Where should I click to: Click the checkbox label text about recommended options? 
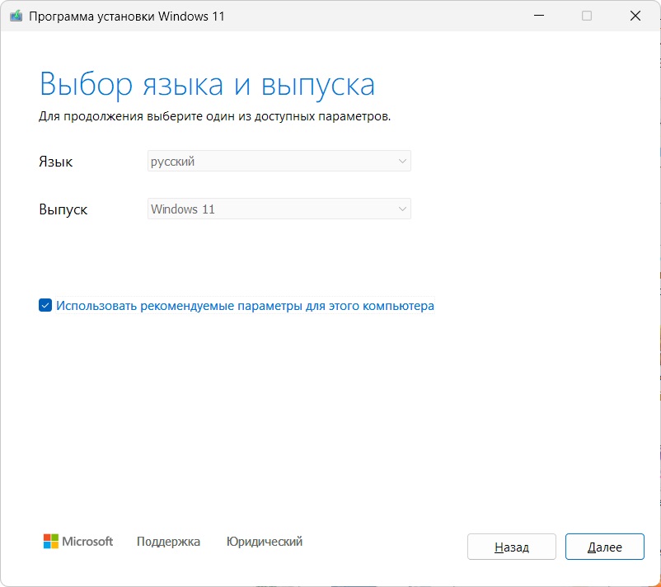[x=245, y=305]
